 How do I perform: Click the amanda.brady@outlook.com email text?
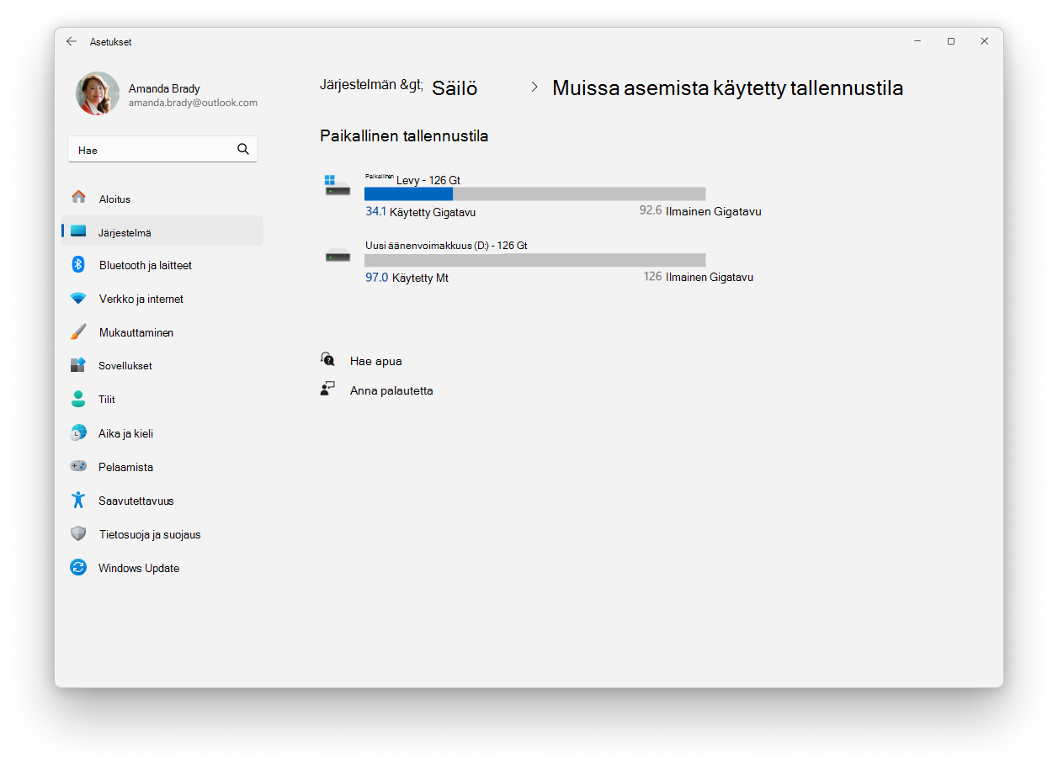(193, 103)
